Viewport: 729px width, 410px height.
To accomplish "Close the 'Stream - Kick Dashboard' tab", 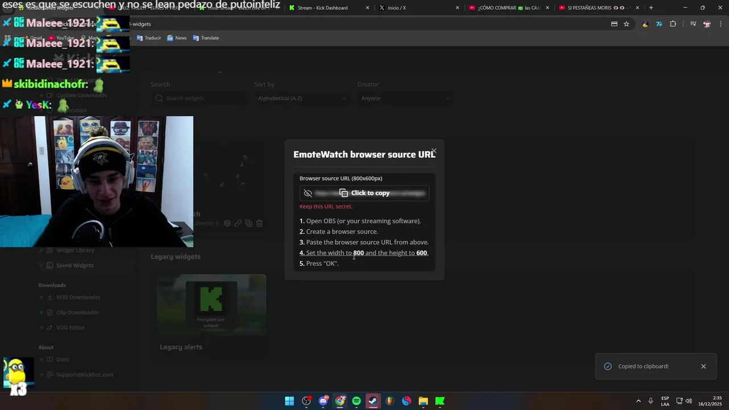I will 367,8.
